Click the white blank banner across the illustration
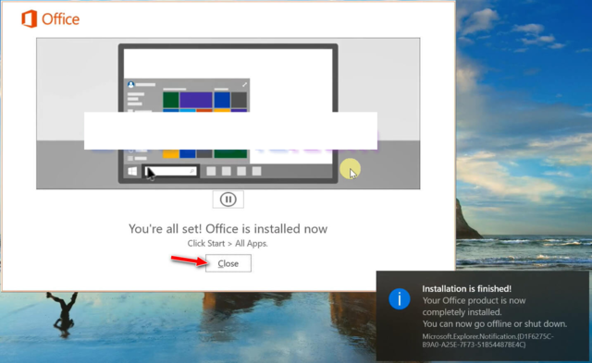Viewport: 592px width, 363px height. [x=230, y=130]
